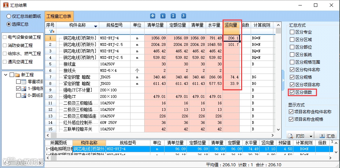The width and height of the screenshot is (340, 168).
Task: Collapse the right side panel arrow
Action: [x=283, y=80]
